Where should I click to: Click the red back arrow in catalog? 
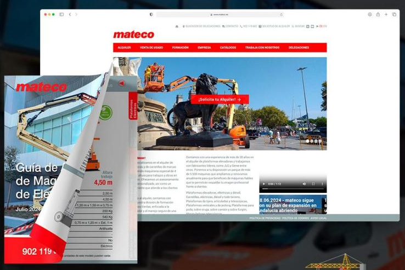(x=122, y=83)
